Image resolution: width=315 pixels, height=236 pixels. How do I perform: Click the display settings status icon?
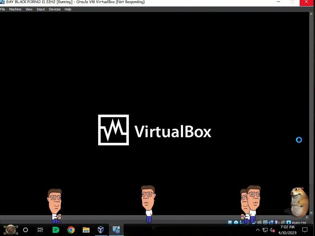pos(265,222)
